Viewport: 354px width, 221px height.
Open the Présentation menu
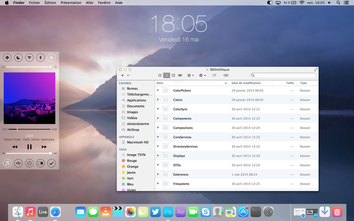pos(71,3)
